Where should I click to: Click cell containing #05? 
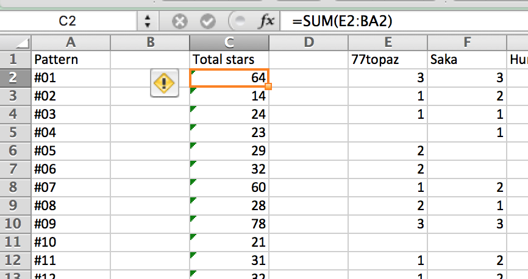pos(71,150)
